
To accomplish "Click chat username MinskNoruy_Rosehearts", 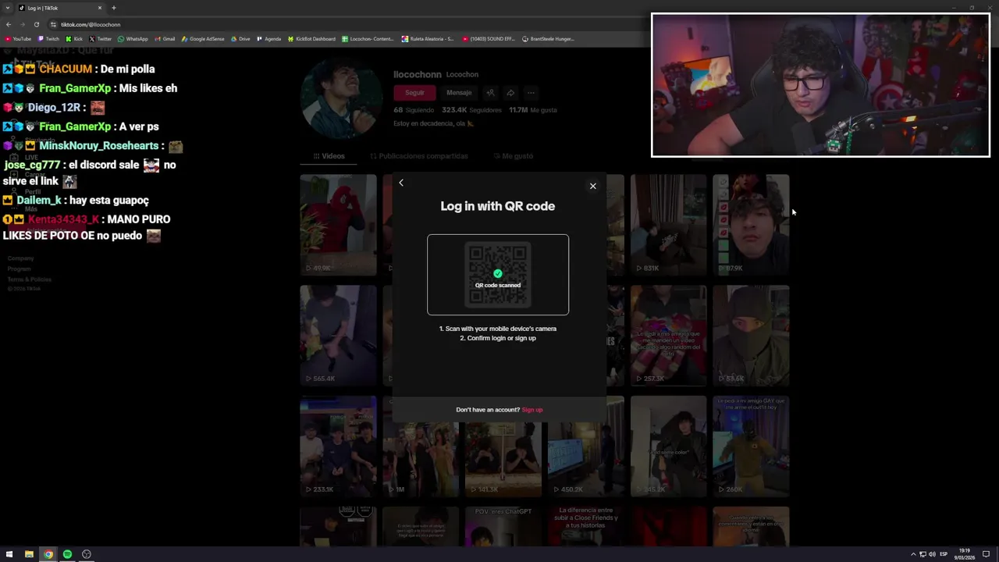I will tap(99, 146).
